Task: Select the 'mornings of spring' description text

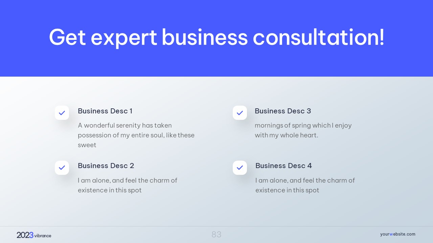Action: click(303, 130)
